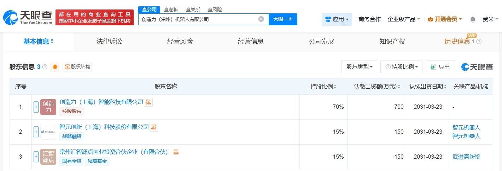Click the help icon next to 历史信息

(479, 42)
